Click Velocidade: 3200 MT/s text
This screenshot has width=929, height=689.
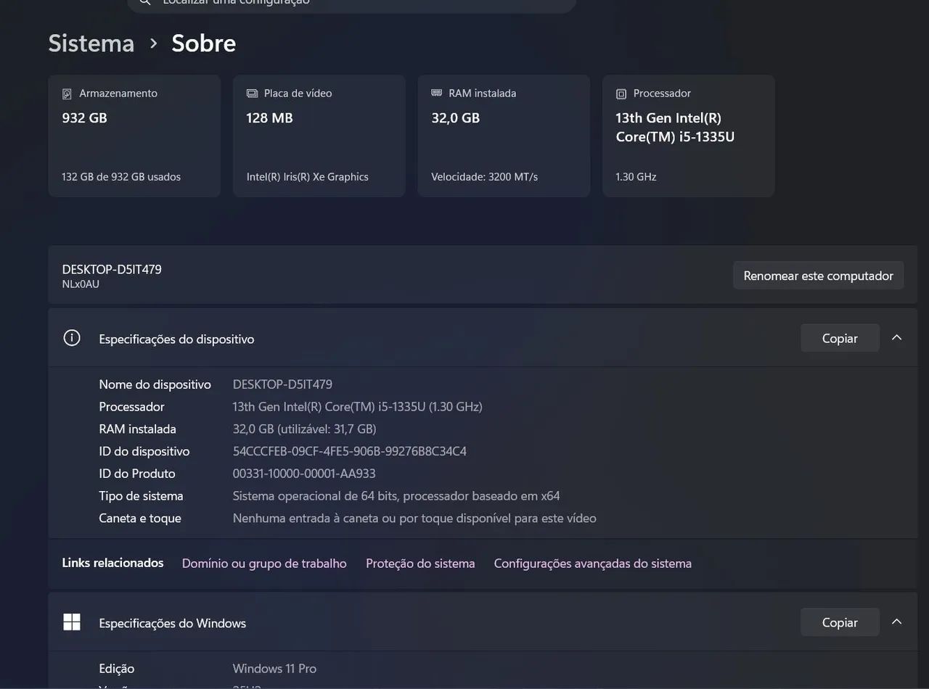[x=484, y=177]
